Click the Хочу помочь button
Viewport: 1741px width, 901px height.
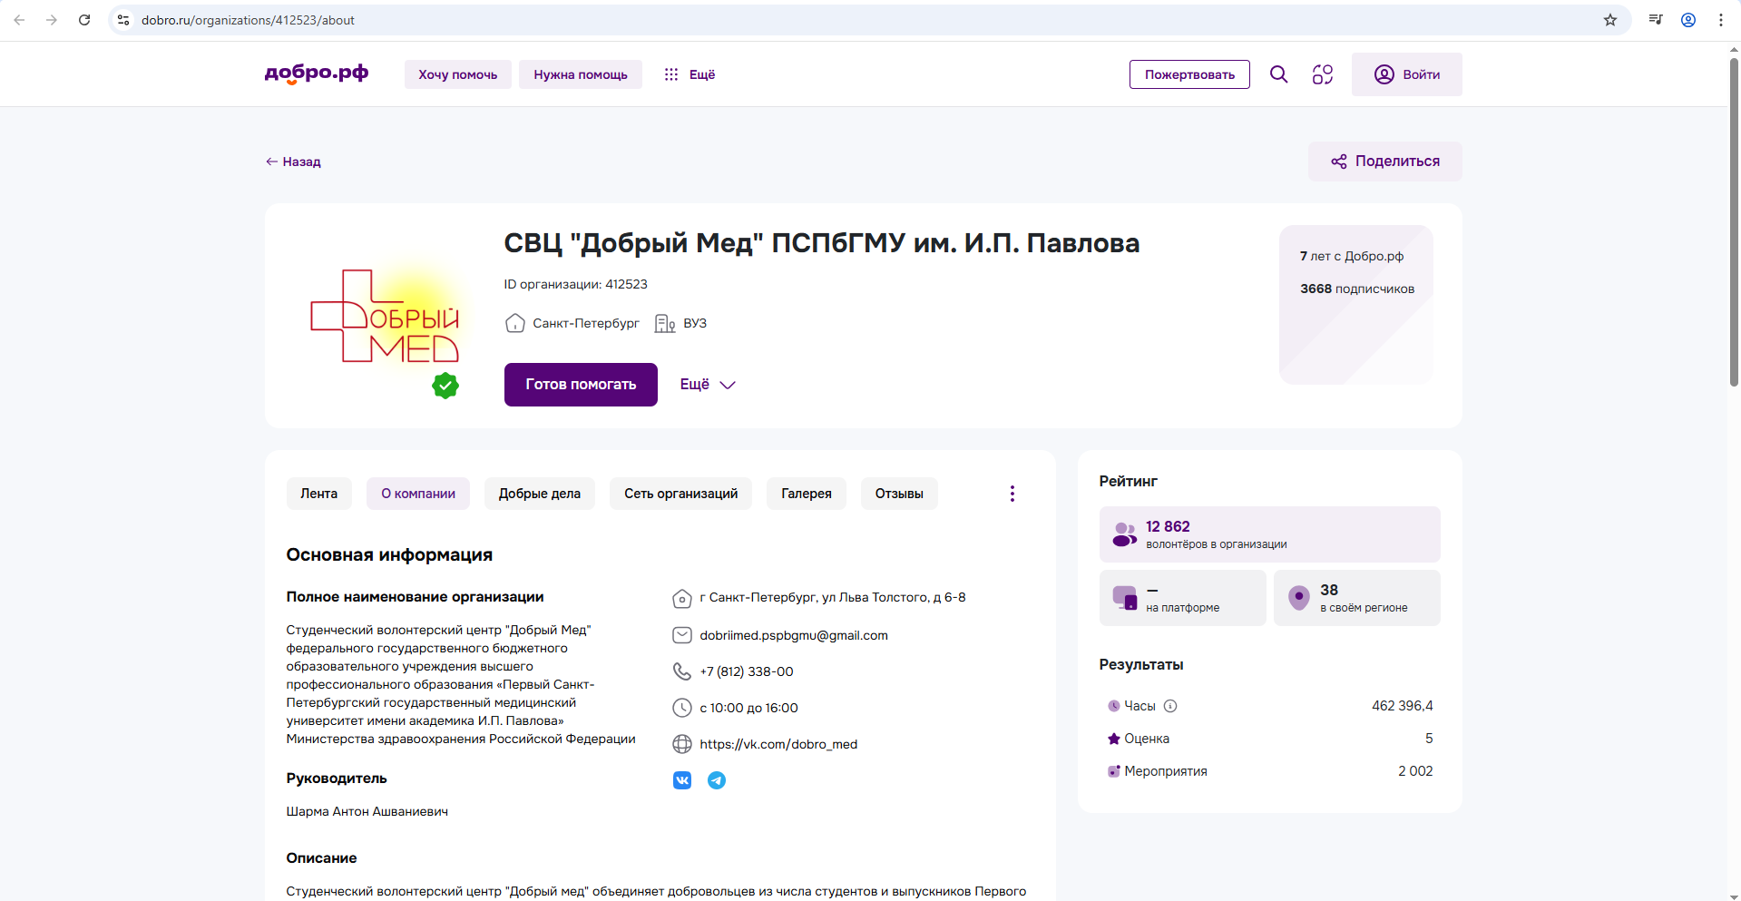(x=458, y=74)
